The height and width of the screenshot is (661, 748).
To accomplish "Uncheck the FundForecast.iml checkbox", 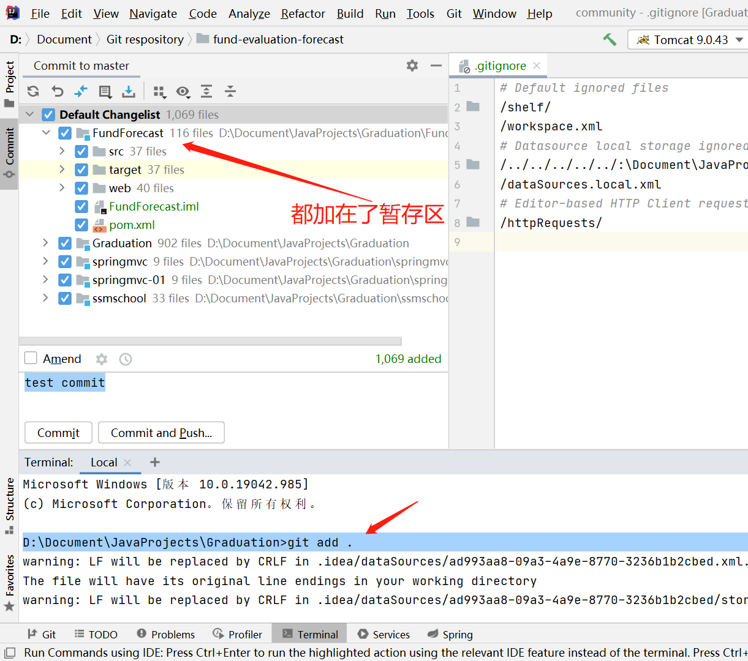I will pos(81,206).
